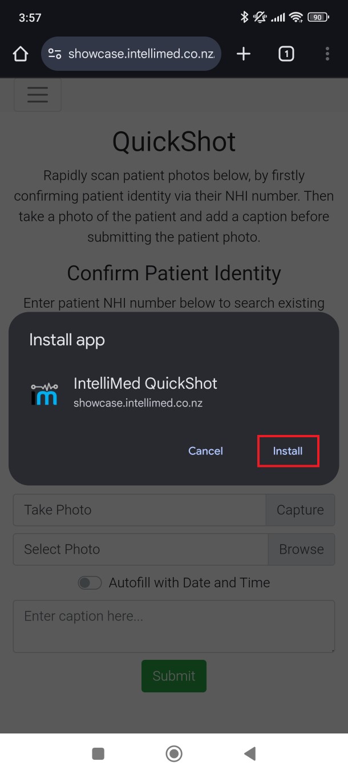Viewport: 348px width, 774px height.
Task: Tap the IntelliMed QuickShot app icon
Action: (44, 393)
